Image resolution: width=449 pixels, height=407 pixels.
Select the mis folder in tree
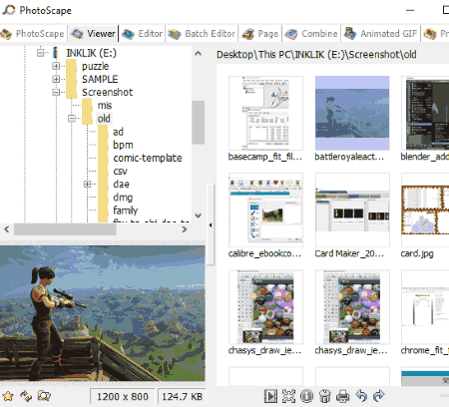[105, 106]
